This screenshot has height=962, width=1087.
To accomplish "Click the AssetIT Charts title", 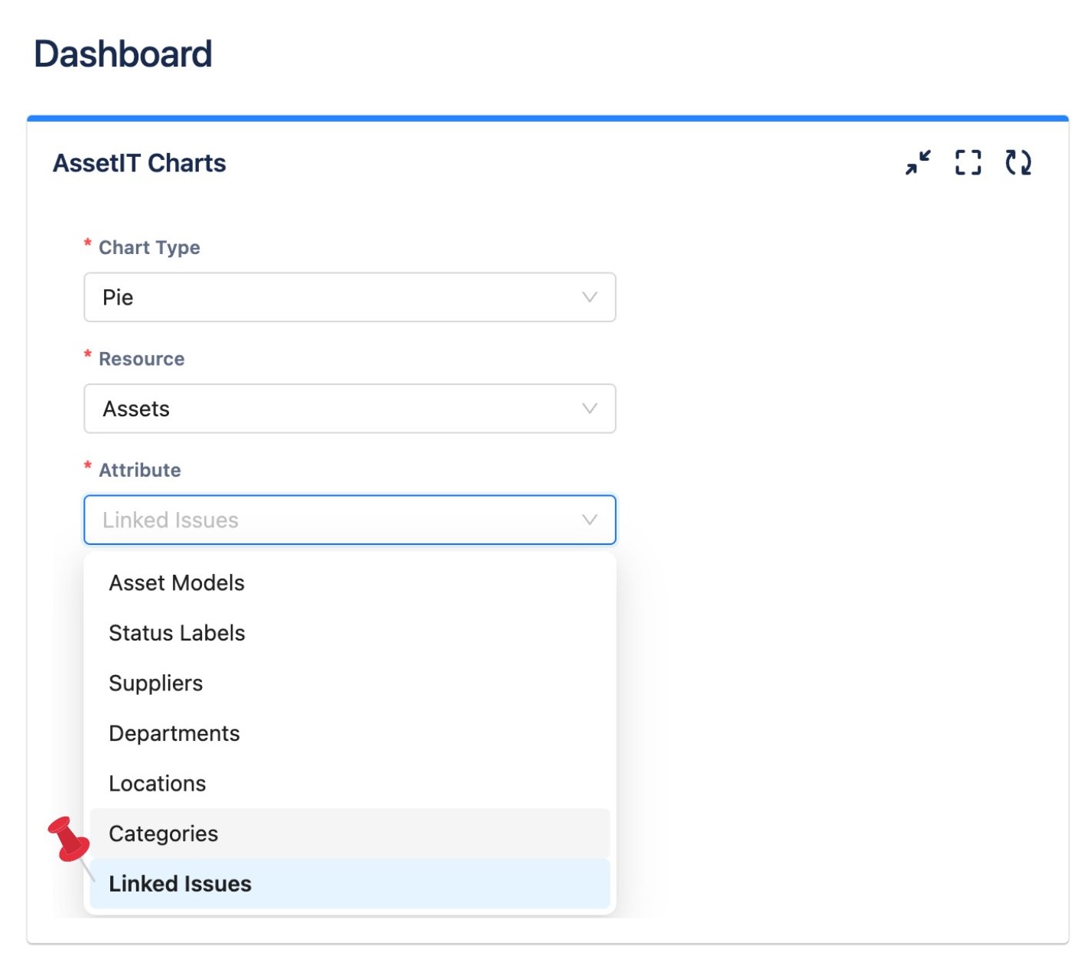I will (139, 163).
